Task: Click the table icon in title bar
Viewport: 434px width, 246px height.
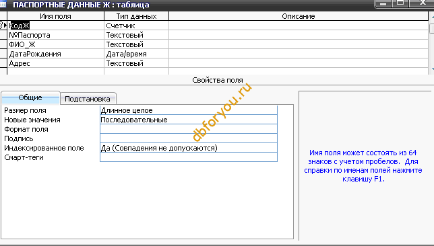Action: click(x=3, y=4)
